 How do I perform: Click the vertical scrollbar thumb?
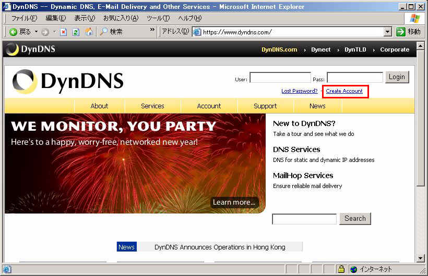pyautogui.click(x=420, y=118)
